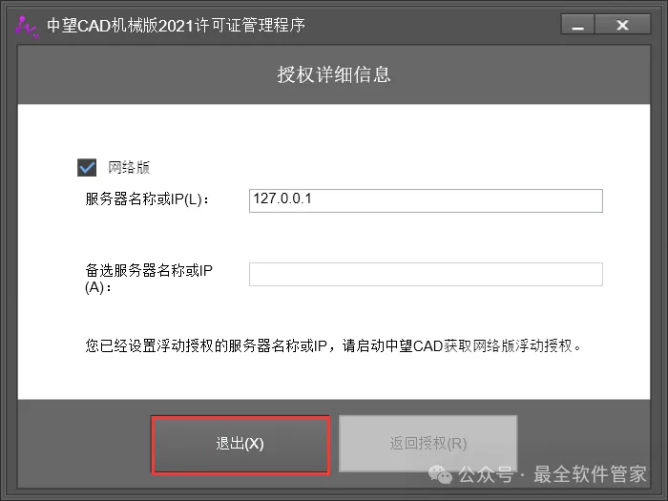Click the 退出(X) button
The width and height of the screenshot is (668, 501).
click(240, 445)
